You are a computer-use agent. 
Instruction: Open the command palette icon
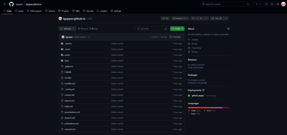(248, 4)
